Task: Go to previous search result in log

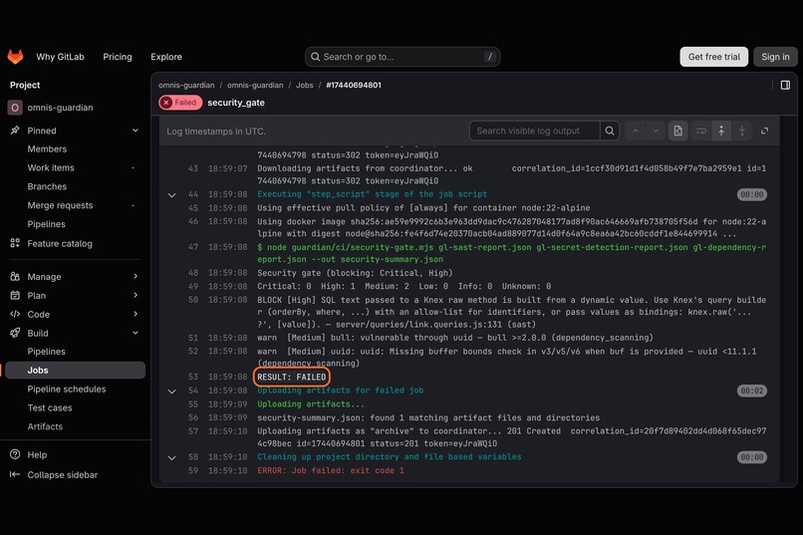Action: tap(635, 131)
